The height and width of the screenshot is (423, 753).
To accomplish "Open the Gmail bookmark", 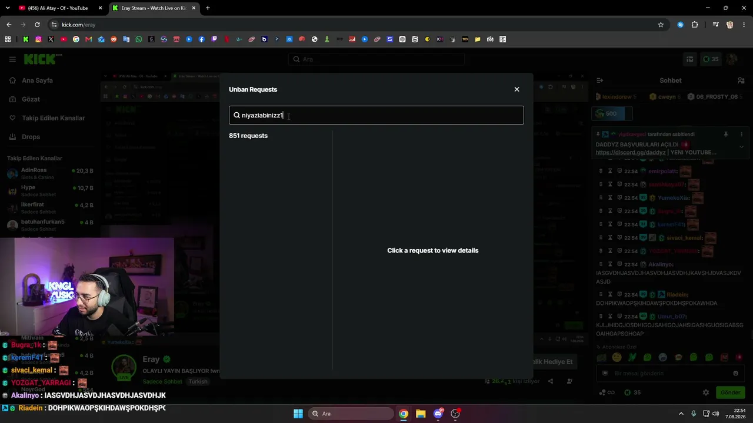I will point(88,39).
